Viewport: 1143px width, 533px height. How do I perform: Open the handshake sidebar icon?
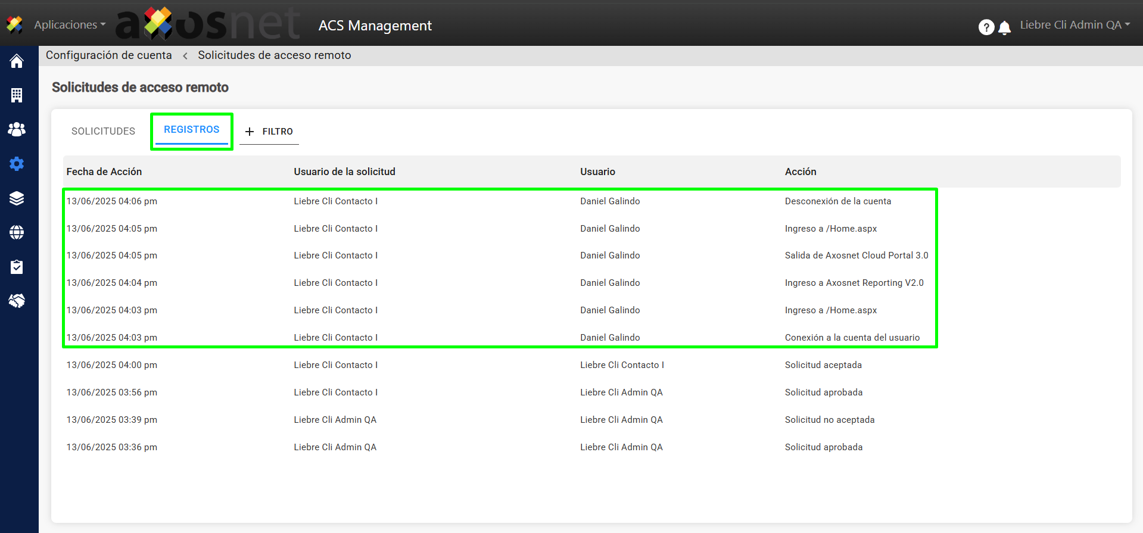pos(17,301)
